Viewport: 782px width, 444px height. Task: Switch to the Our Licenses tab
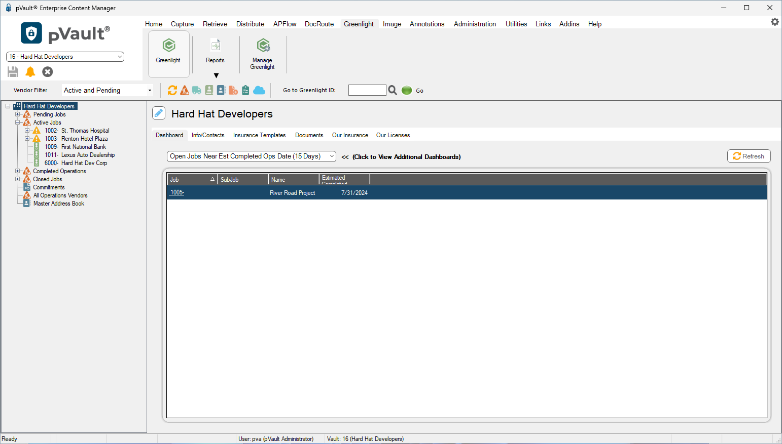[x=393, y=135]
